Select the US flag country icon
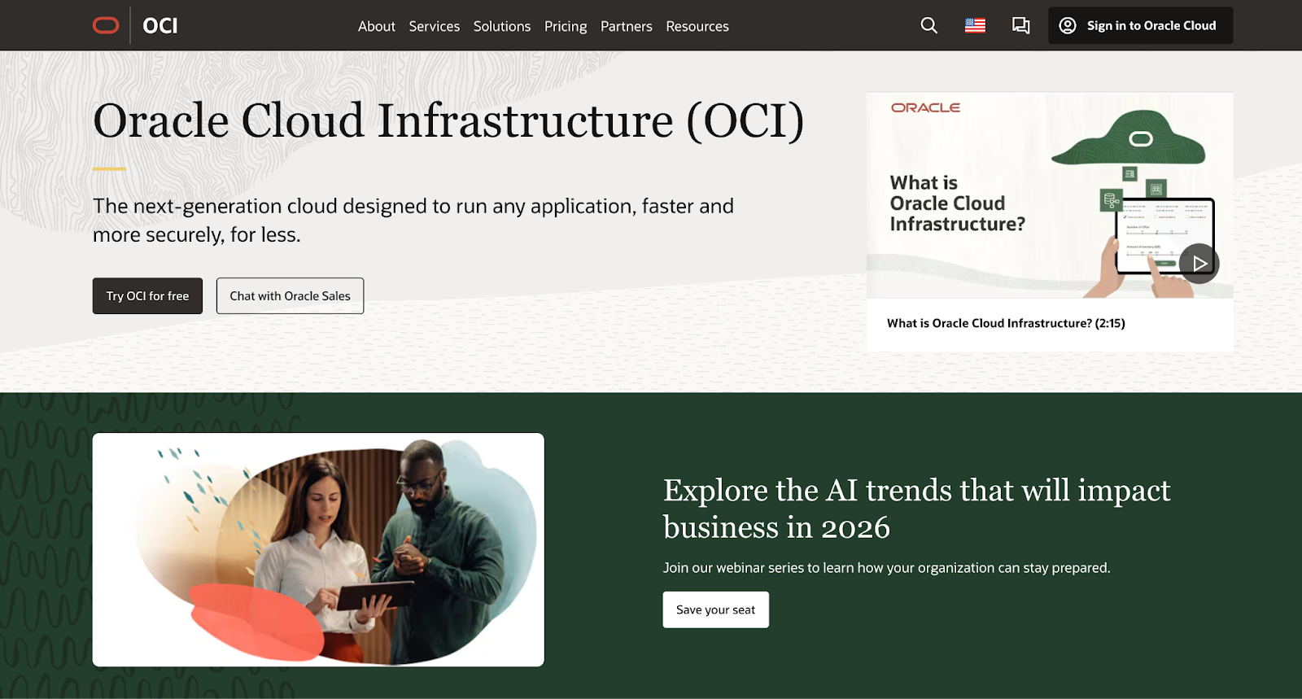 point(975,25)
